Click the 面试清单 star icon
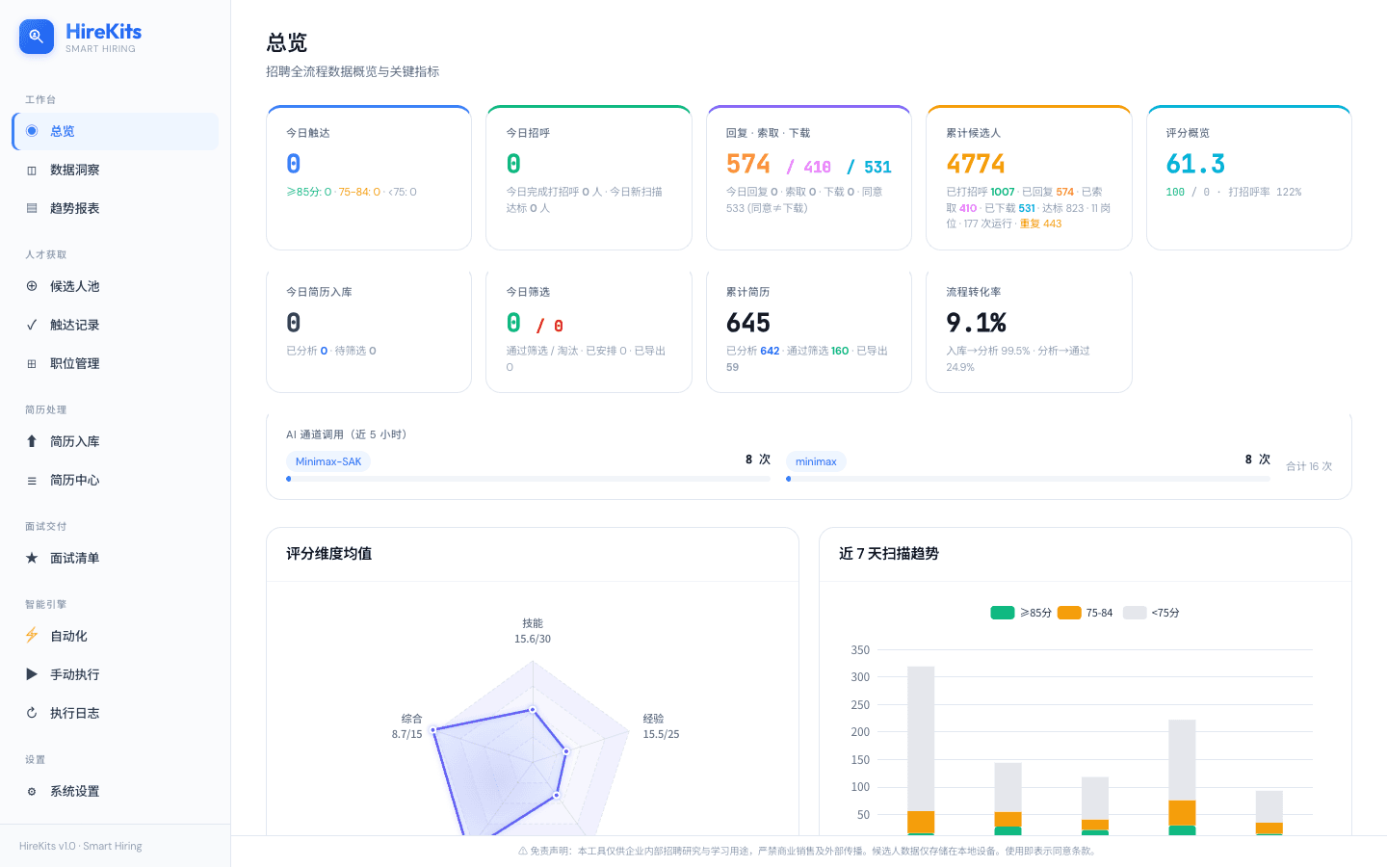1387x867 pixels. 32,558
